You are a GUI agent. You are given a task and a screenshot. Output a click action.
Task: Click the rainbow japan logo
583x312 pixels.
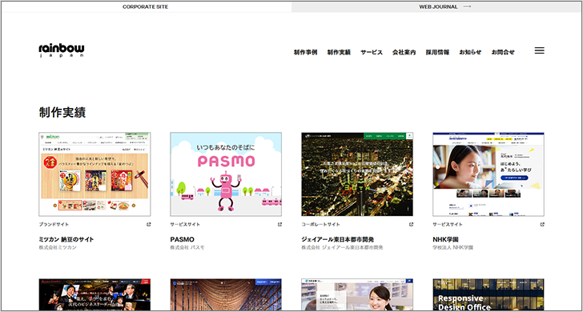(62, 50)
